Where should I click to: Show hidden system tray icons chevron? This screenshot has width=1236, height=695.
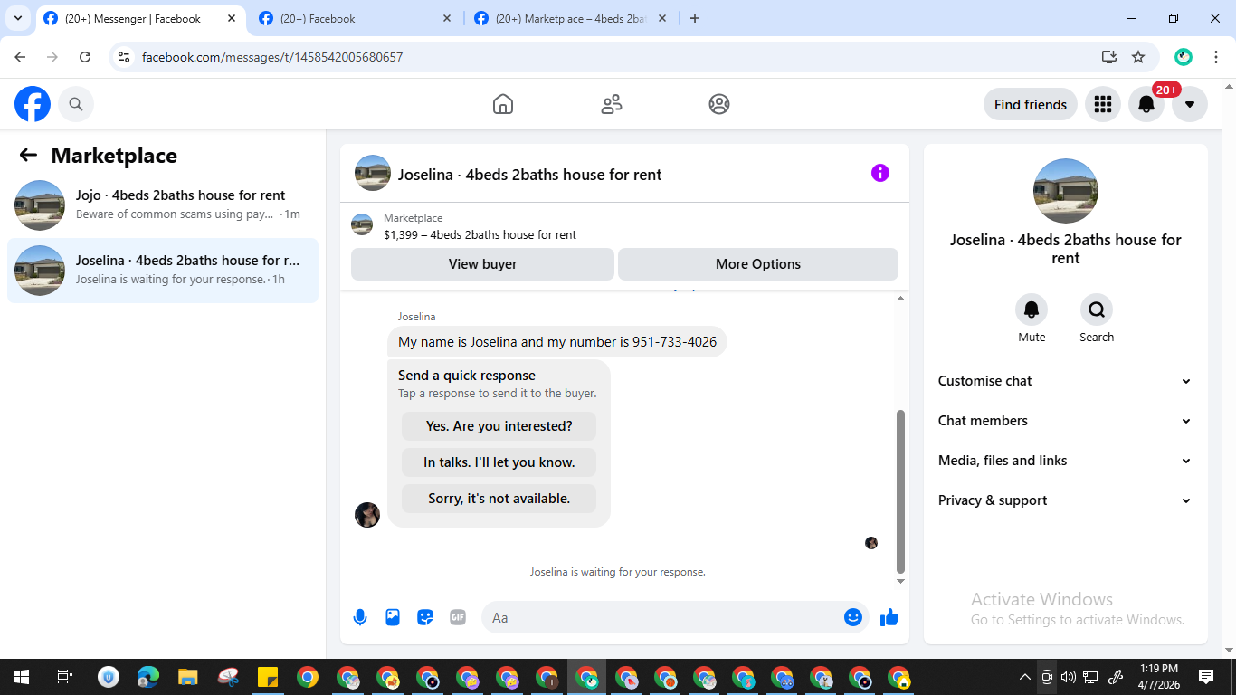1025,677
